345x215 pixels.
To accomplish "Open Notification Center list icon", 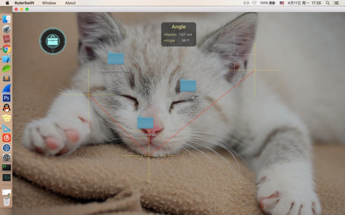I will [336, 3].
